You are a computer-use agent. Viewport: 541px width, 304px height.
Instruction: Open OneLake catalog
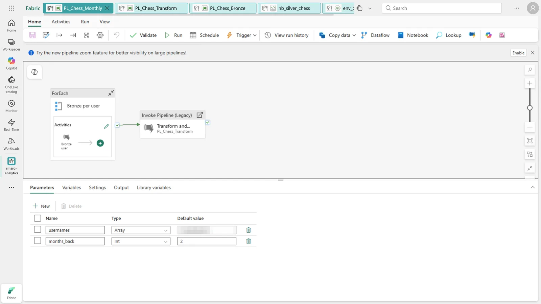pyautogui.click(x=11, y=84)
